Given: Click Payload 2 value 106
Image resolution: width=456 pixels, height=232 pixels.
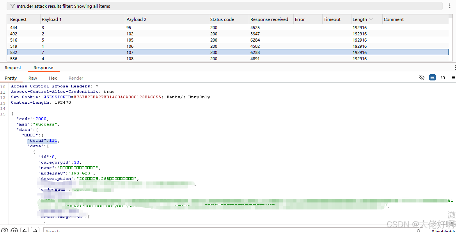Looking at the screenshot, I should pyautogui.click(x=130, y=46).
